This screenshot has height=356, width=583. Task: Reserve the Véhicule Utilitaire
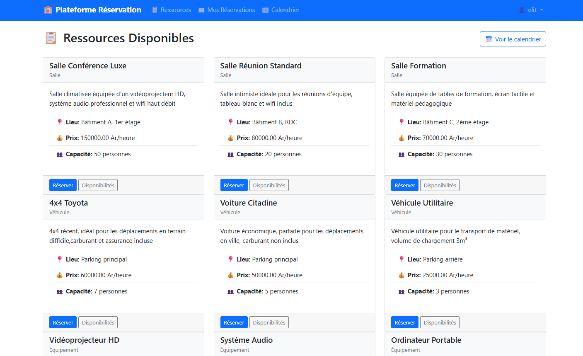[404, 322]
